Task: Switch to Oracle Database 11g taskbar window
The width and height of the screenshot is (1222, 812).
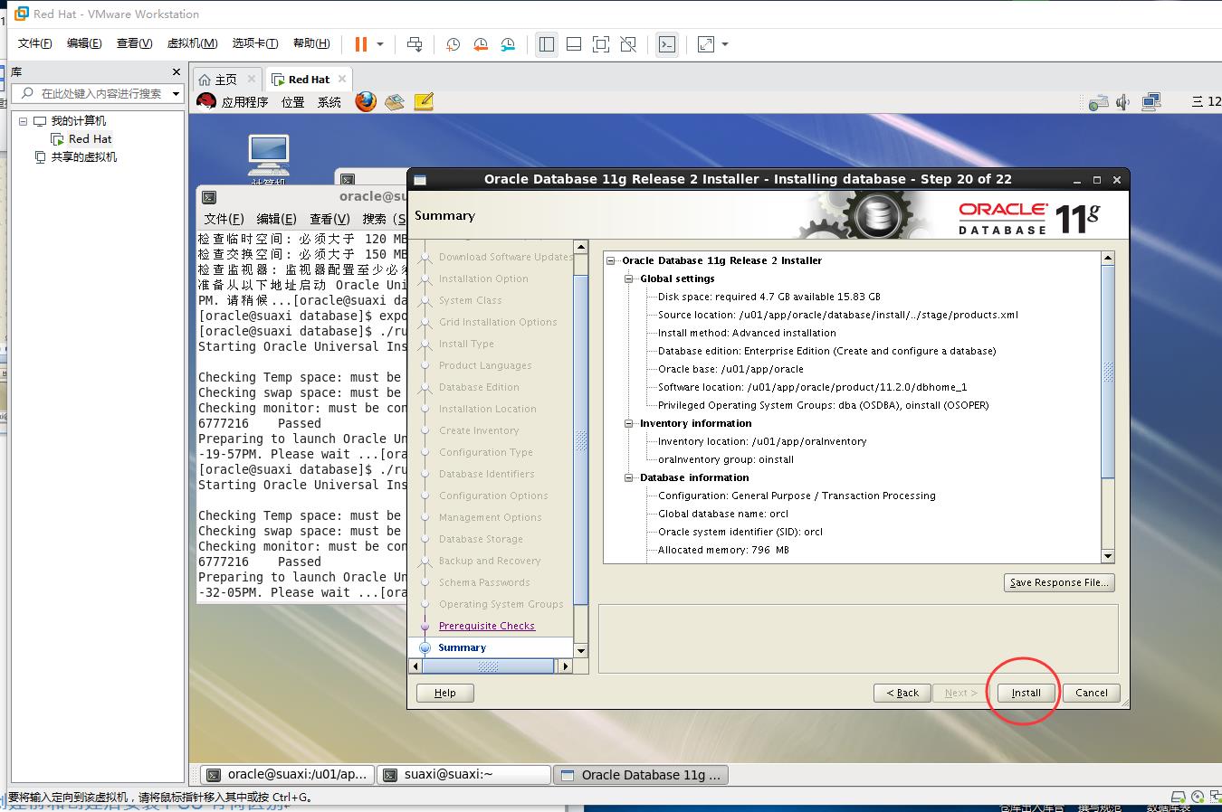Action: pos(641,775)
